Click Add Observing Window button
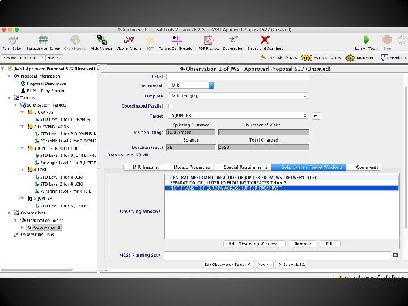Viewport: 408px width, 306px height. click(x=254, y=244)
